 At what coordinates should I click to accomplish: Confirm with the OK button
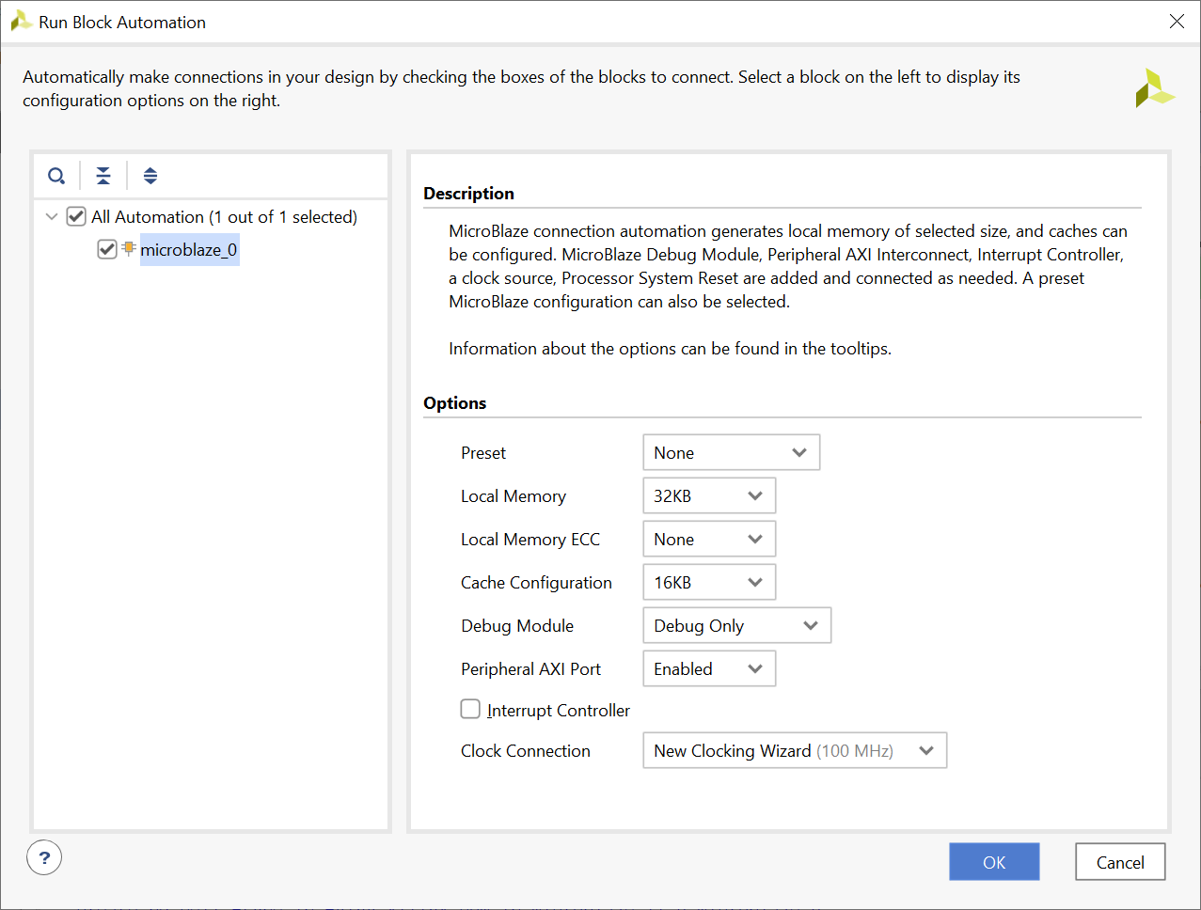pyautogui.click(x=994, y=862)
